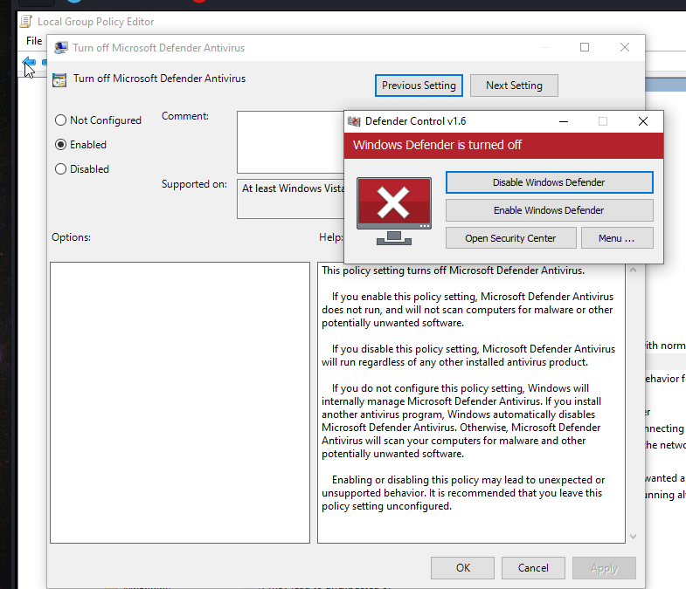Select the Disabled radio option
This screenshot has width=686, height=589.
(82, 169)
